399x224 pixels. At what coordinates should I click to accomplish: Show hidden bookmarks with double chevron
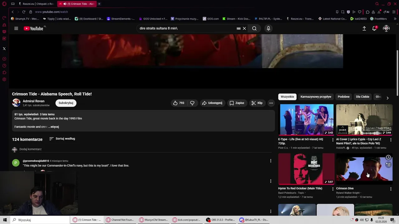point(395,19)
